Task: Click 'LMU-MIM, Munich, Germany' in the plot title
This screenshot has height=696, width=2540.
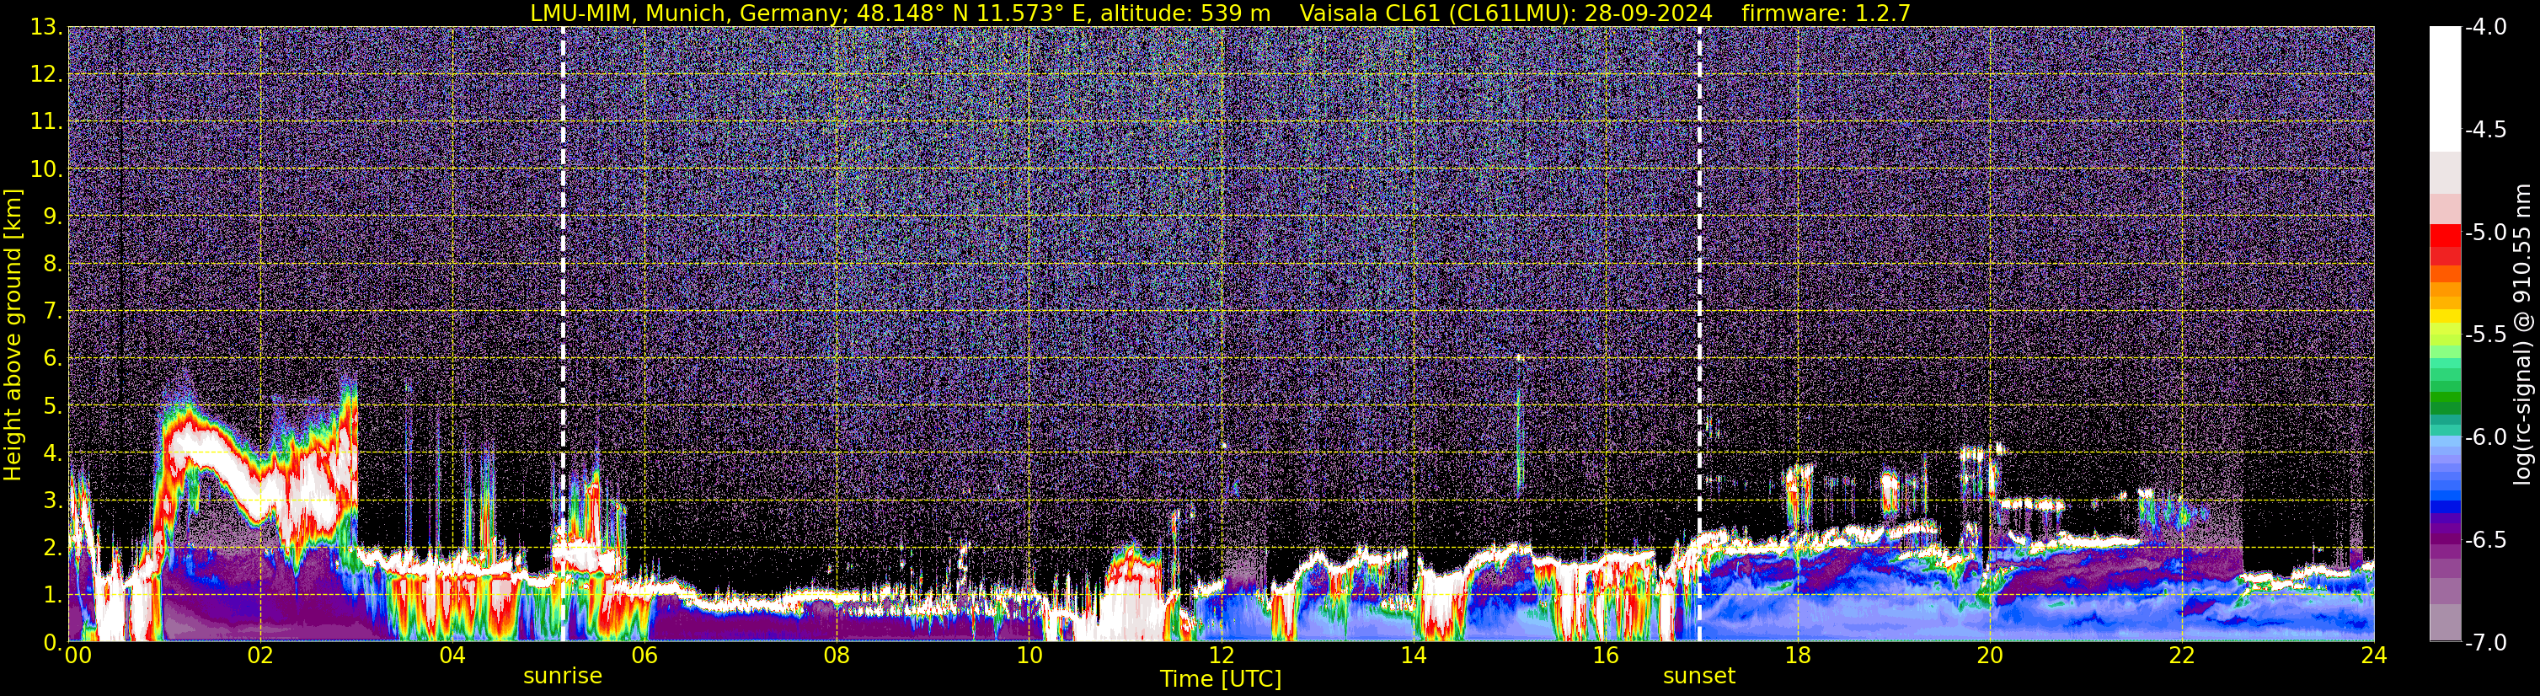Action: point(683,13)
